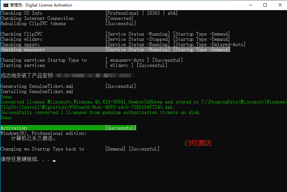
Task: Click the line 'Checking OS Info'
Action: point(22,13)
